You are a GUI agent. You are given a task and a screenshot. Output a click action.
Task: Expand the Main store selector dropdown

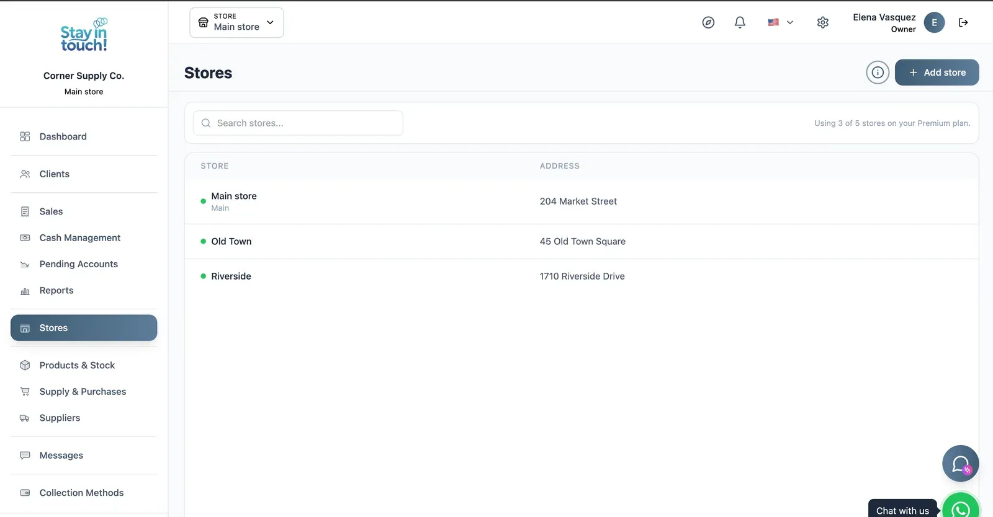point(236,22)
